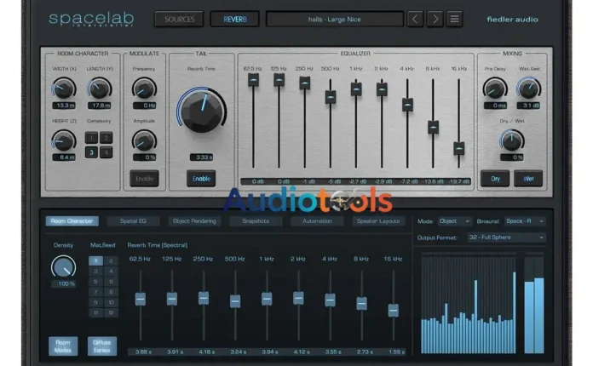Select Complexity level 4

(x=107, y=152)
